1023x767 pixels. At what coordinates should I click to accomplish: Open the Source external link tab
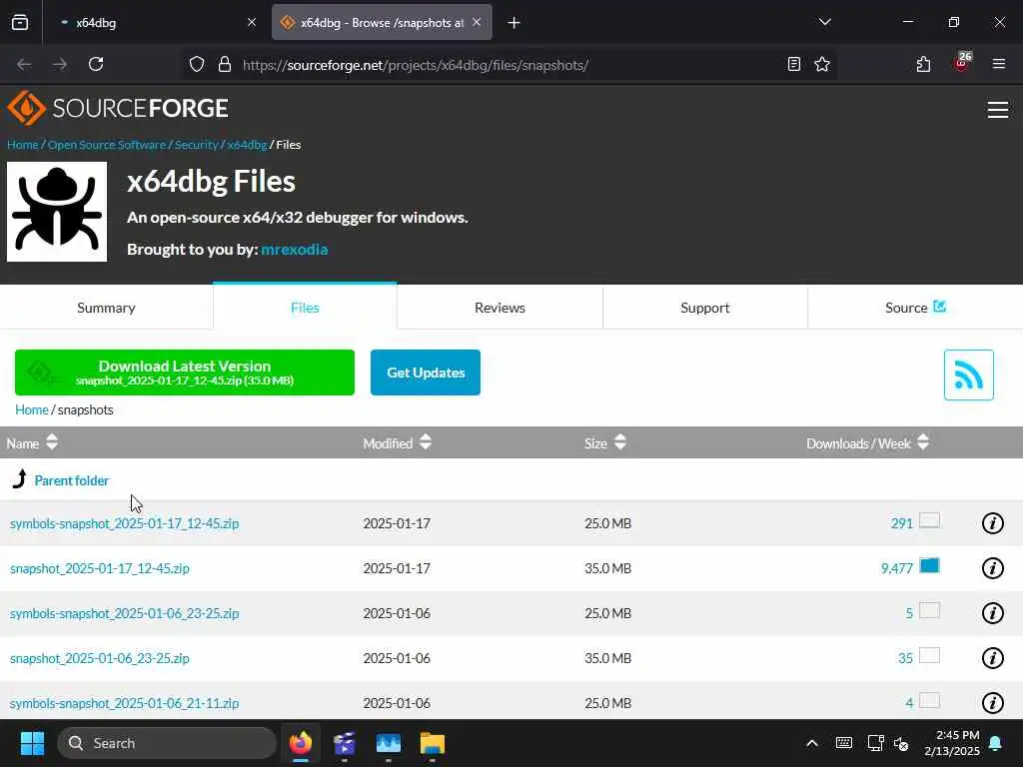coord(915,308)
